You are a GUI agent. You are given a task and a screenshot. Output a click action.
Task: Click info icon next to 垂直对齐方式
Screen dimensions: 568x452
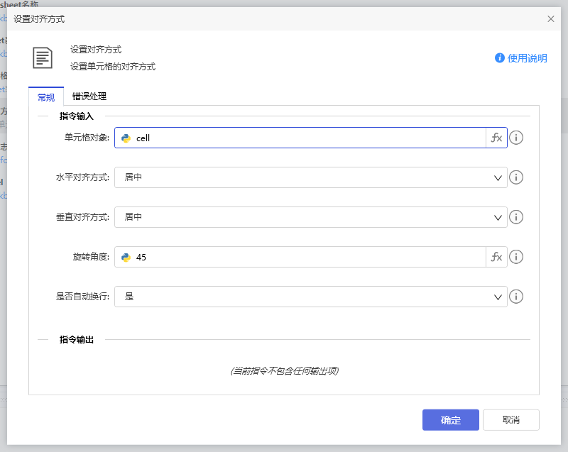[x=517, y=217]
